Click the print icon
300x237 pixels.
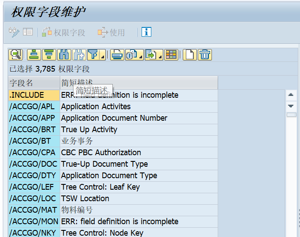(117, 55)
